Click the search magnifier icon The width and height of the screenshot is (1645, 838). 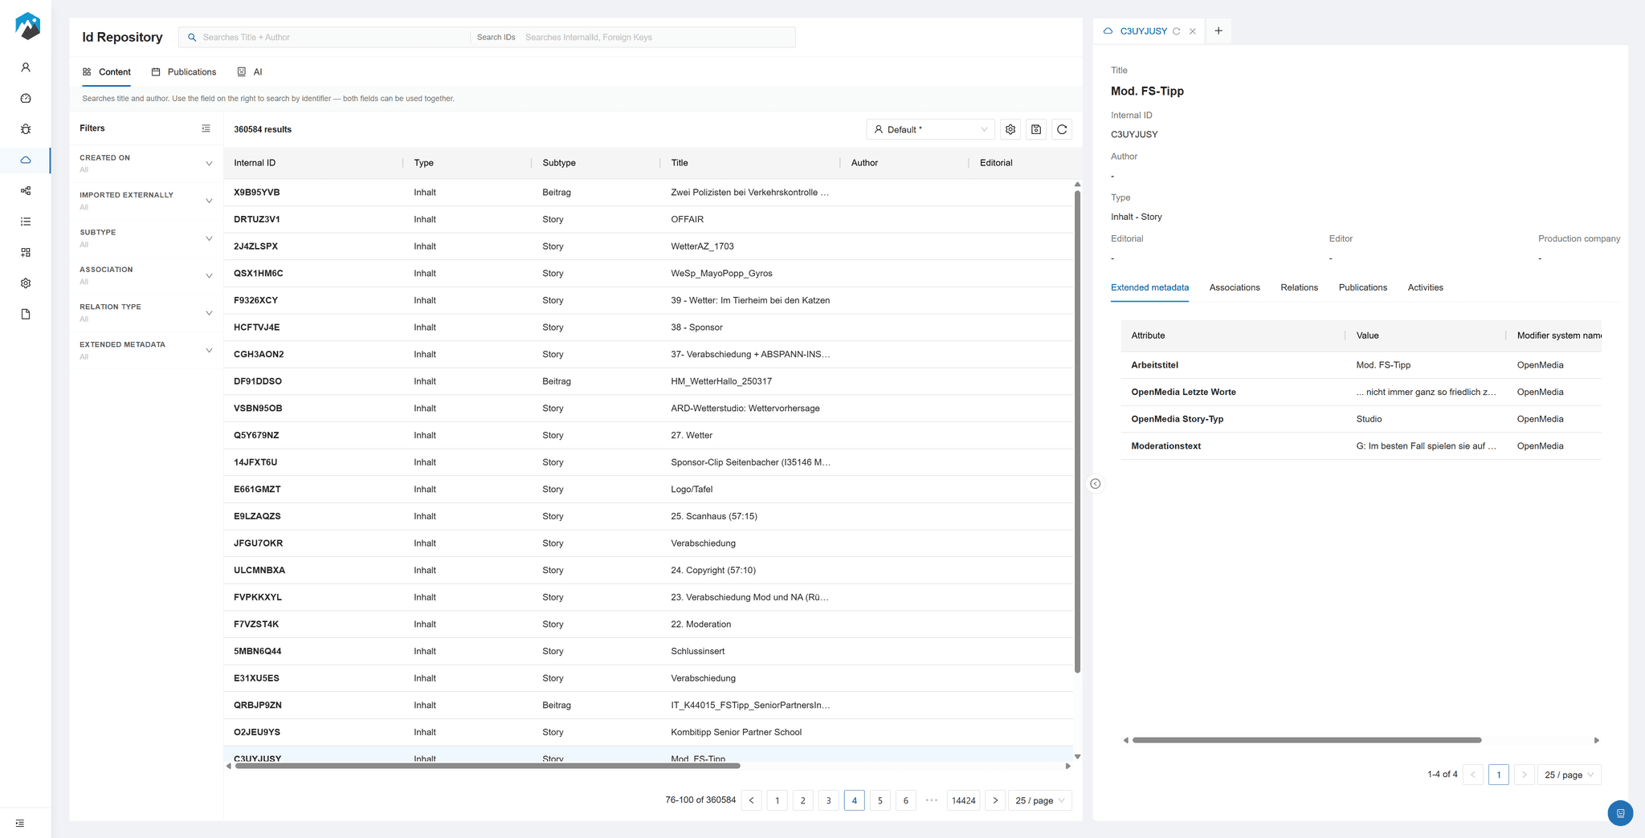(x=192, y=38)
